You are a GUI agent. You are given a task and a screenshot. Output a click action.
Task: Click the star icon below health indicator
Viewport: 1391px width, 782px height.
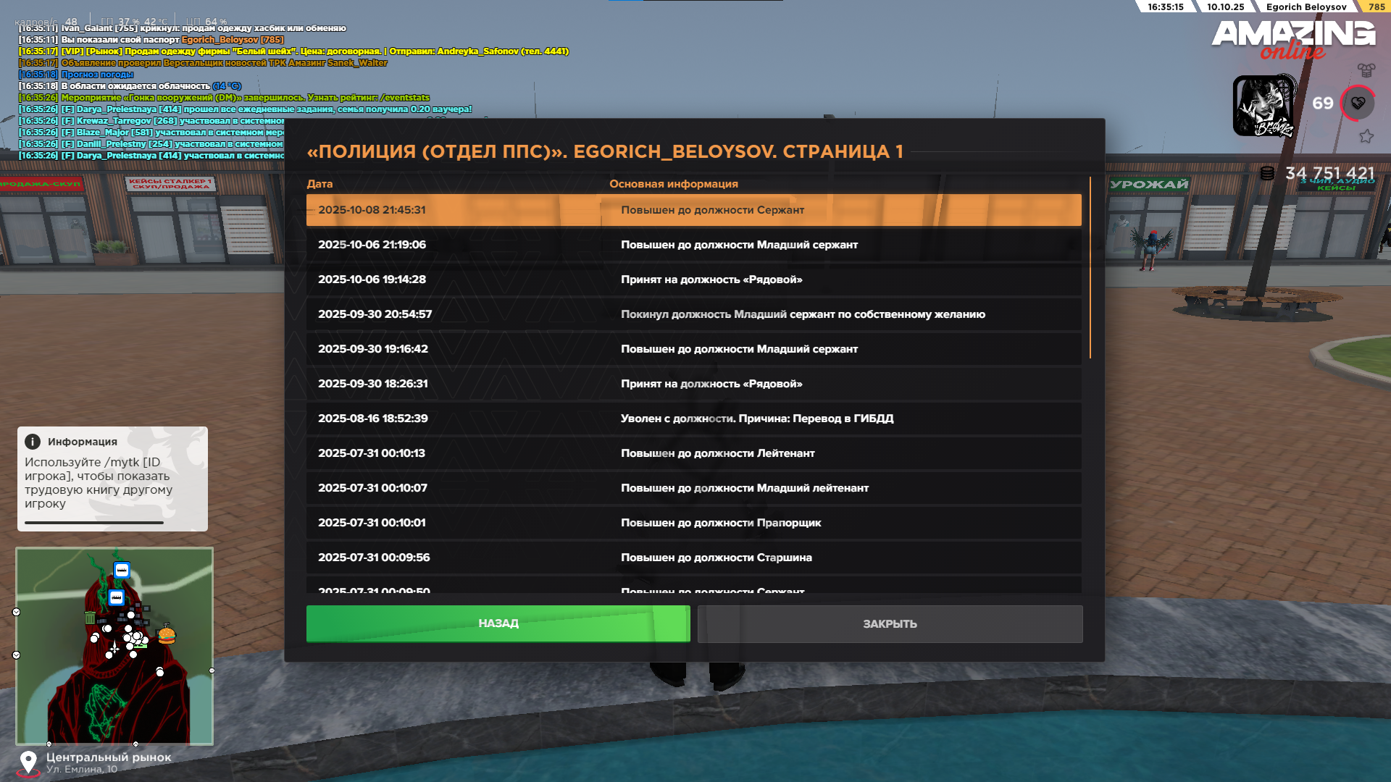click(x=1366, y=136)
